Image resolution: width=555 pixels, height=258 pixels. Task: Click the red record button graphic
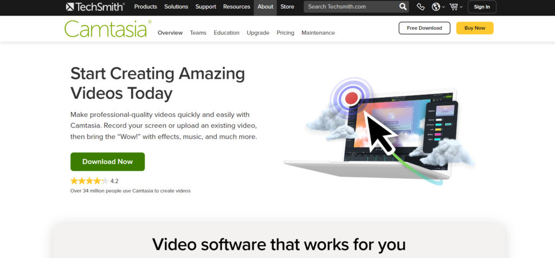352,98
